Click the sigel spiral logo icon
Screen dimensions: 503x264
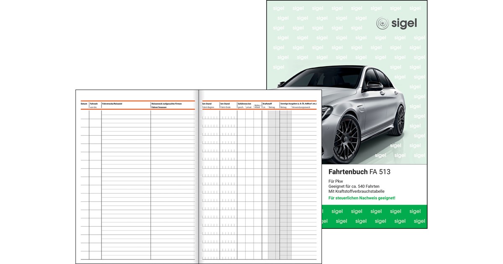[x=383, y=23]
